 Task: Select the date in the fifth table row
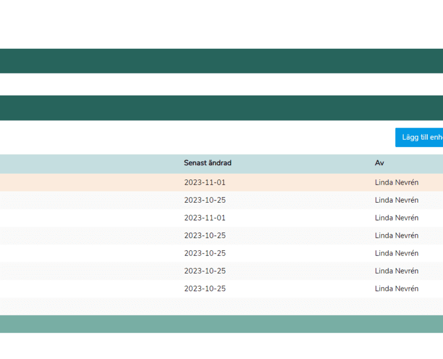click(x=204, y=254)
